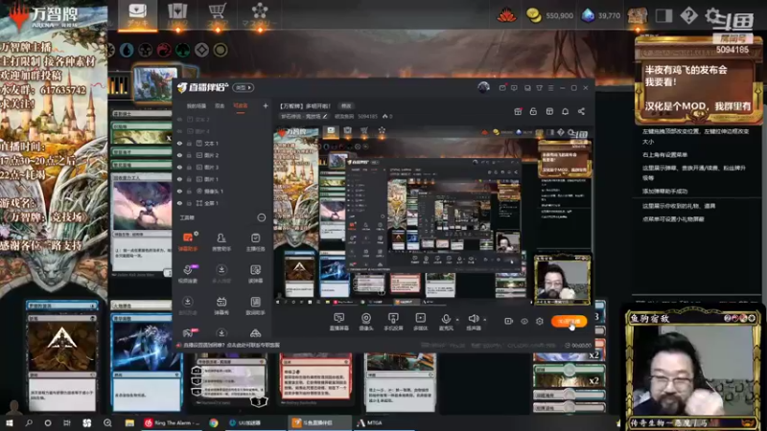The width and height of the screenshot is (767, 431).
Task: Open the 弹幕秀 tool
Action: (221, 306)
